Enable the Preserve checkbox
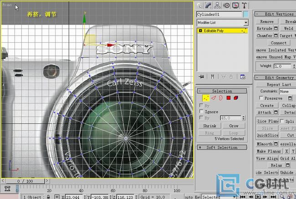 coord(261,98)
